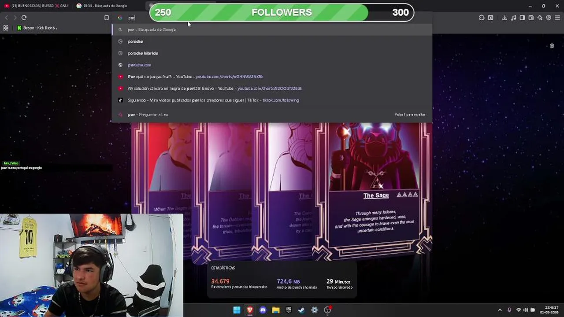Open Discord from the taskbar
This screenshot has height=317, width=564.
263,310
